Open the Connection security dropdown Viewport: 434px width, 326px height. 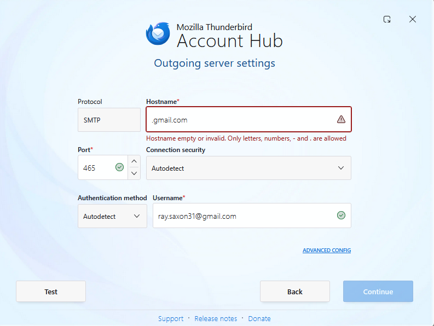[x=248, y=168]
